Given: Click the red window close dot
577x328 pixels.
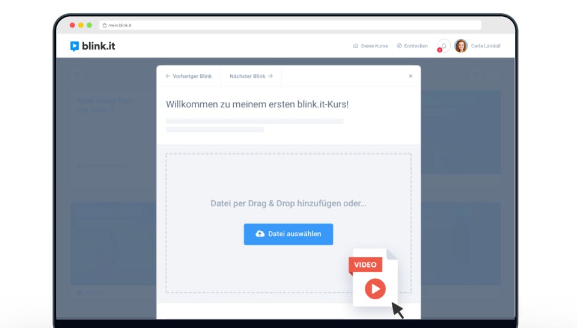Looking at the screenshot, I should click(x=72, y=25).
